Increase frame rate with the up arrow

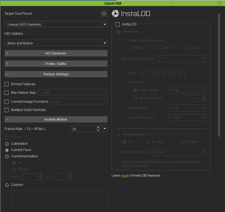click(x=98, y=127)
